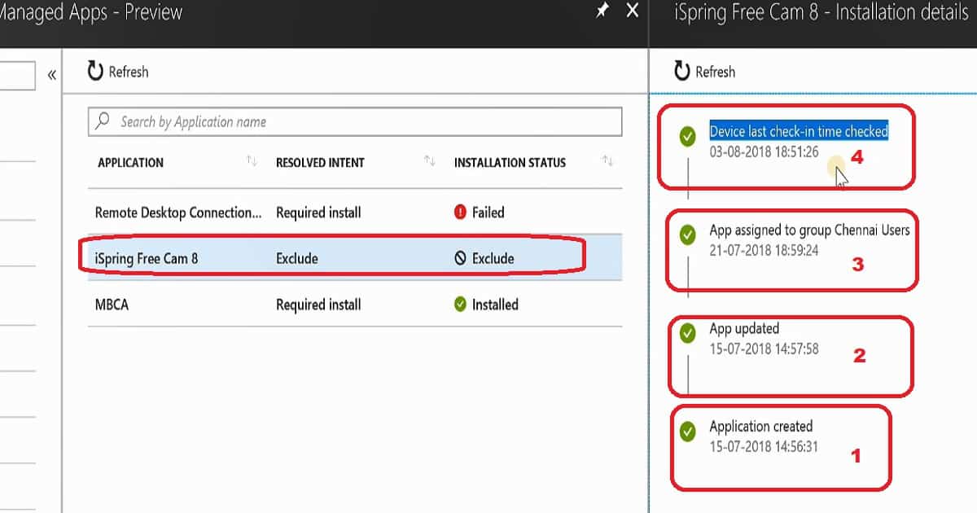
Task: Click timestamp 21-07-2018 18:59:24
Action: pyautogui.click(x=764, y=250)
